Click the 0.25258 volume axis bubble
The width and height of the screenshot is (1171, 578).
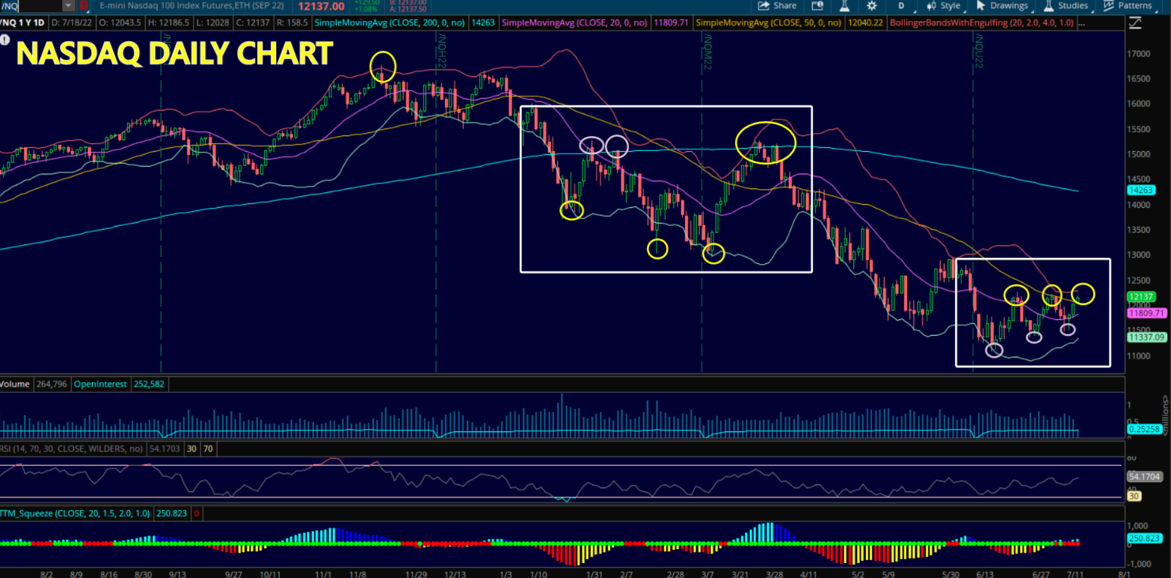1144,429
